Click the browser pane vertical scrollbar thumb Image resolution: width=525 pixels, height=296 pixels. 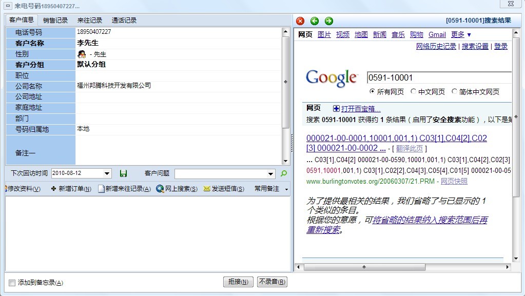516,116
